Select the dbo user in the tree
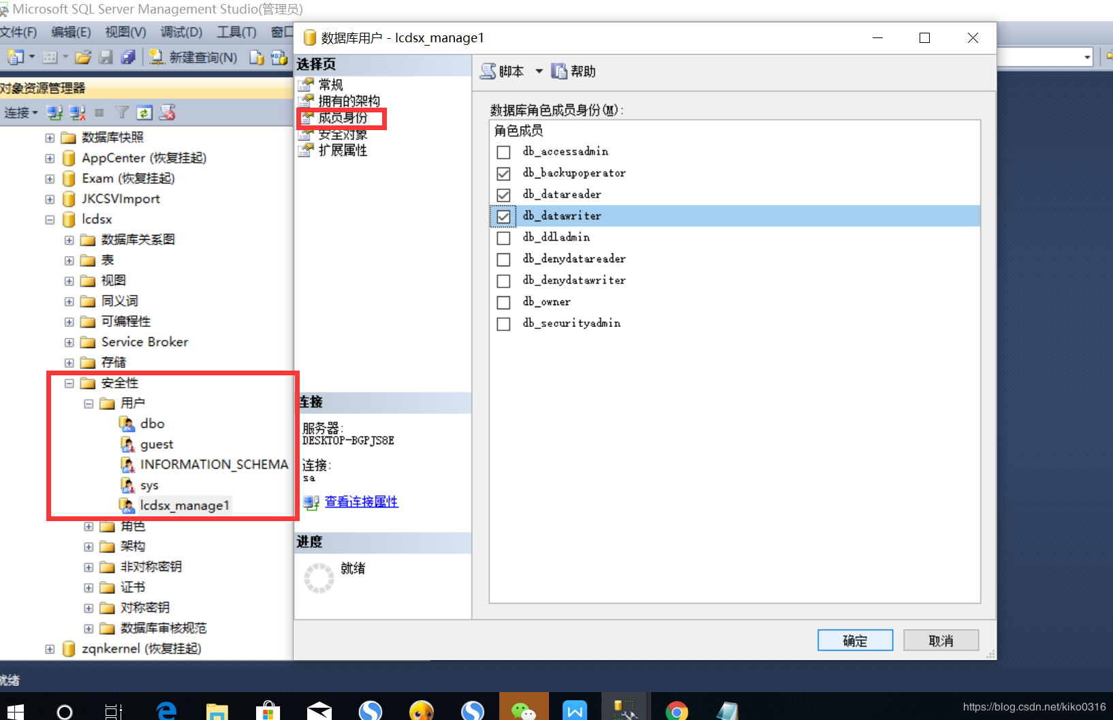 coord(152,424)
